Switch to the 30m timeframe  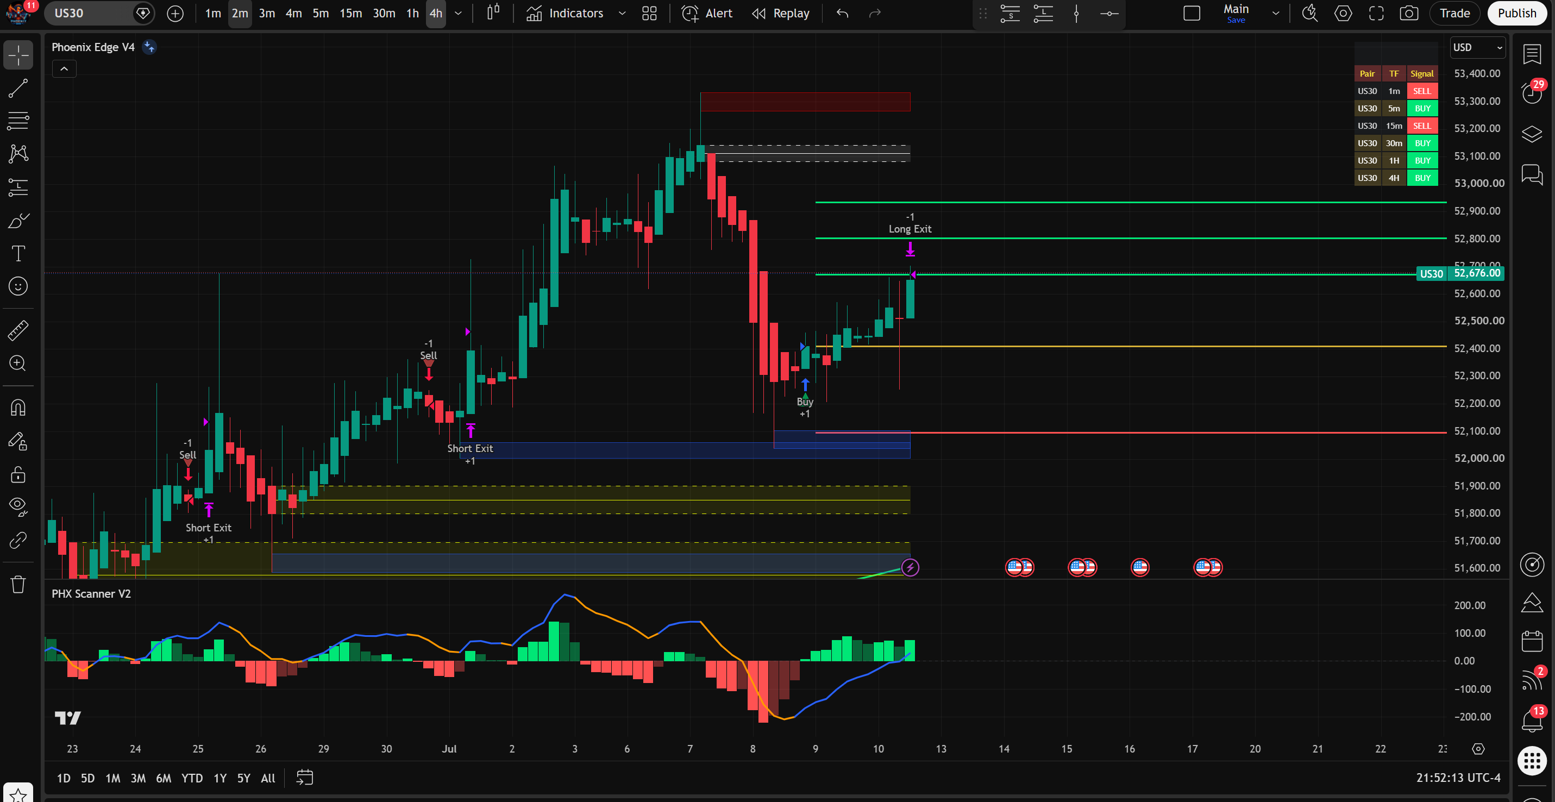384,13
